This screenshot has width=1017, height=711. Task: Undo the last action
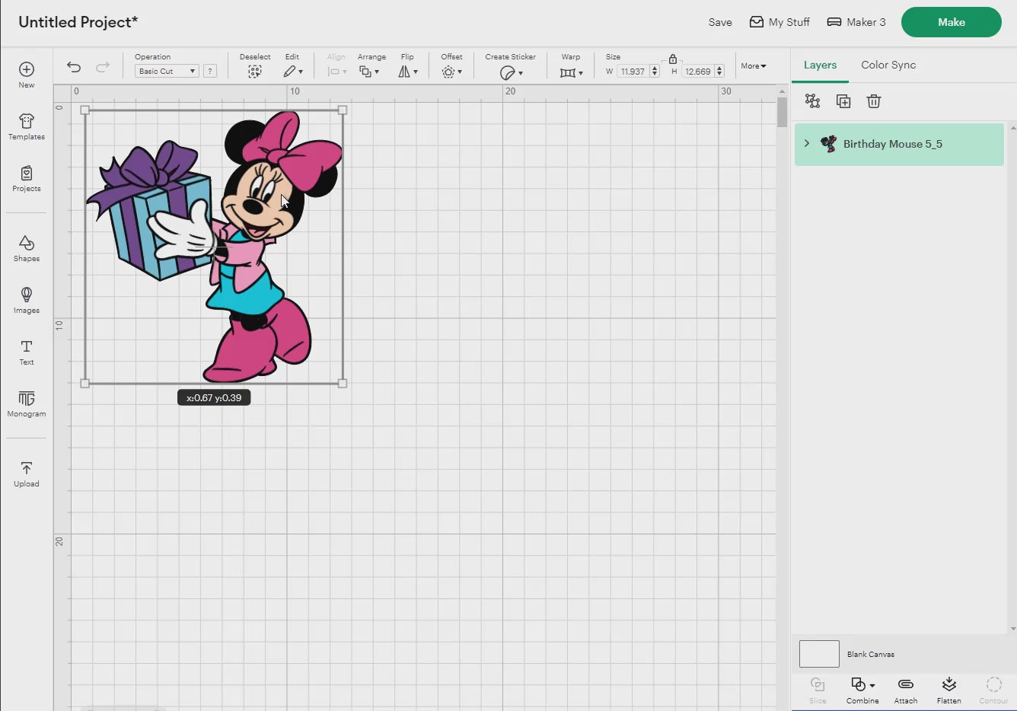click(x=74, y=67)
